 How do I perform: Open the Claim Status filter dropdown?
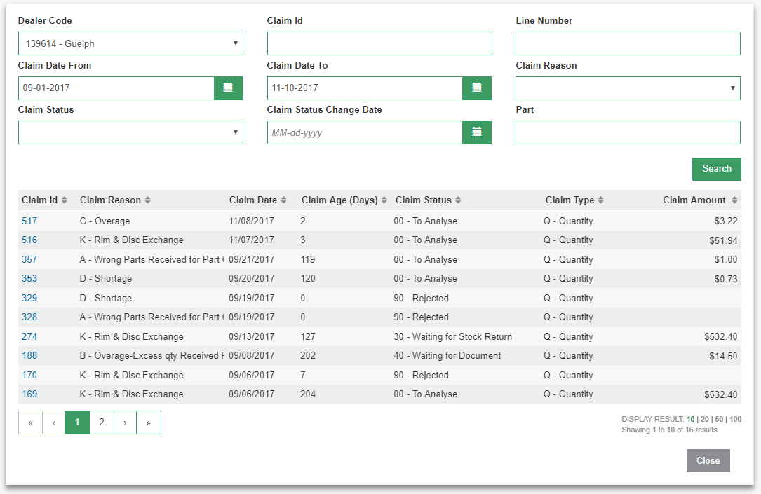click(x=130, y=132)
